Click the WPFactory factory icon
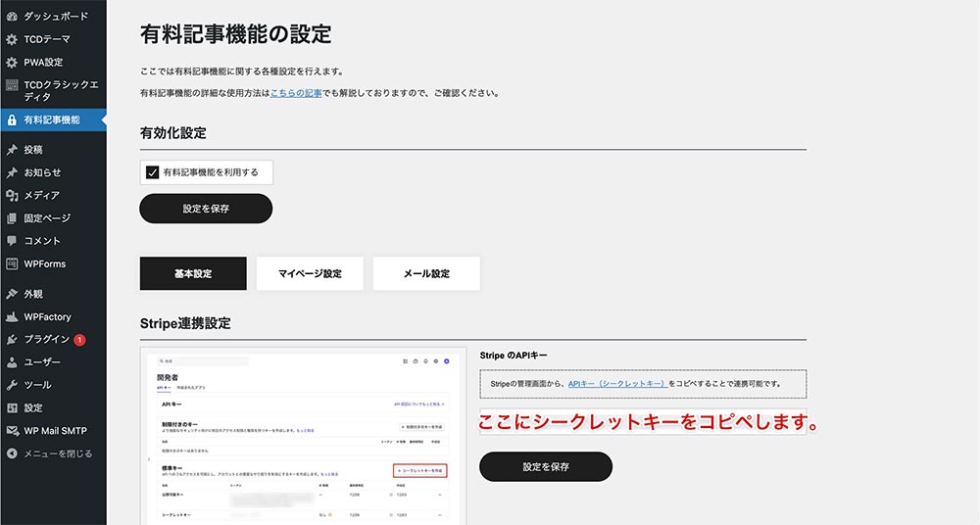The width and height of the screenshot is (980, 525). (12, 317)
